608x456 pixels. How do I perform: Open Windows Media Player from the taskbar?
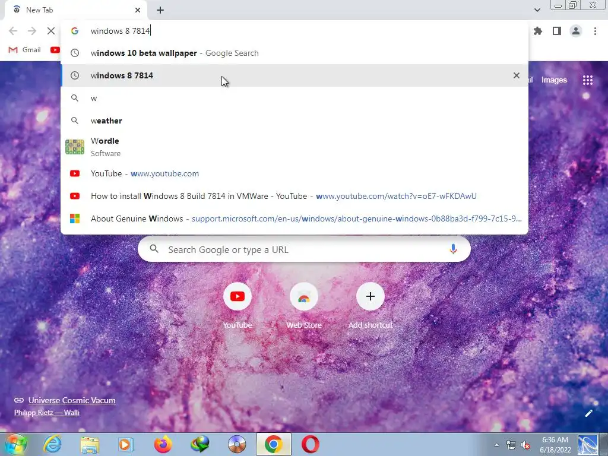coord(126,444)
